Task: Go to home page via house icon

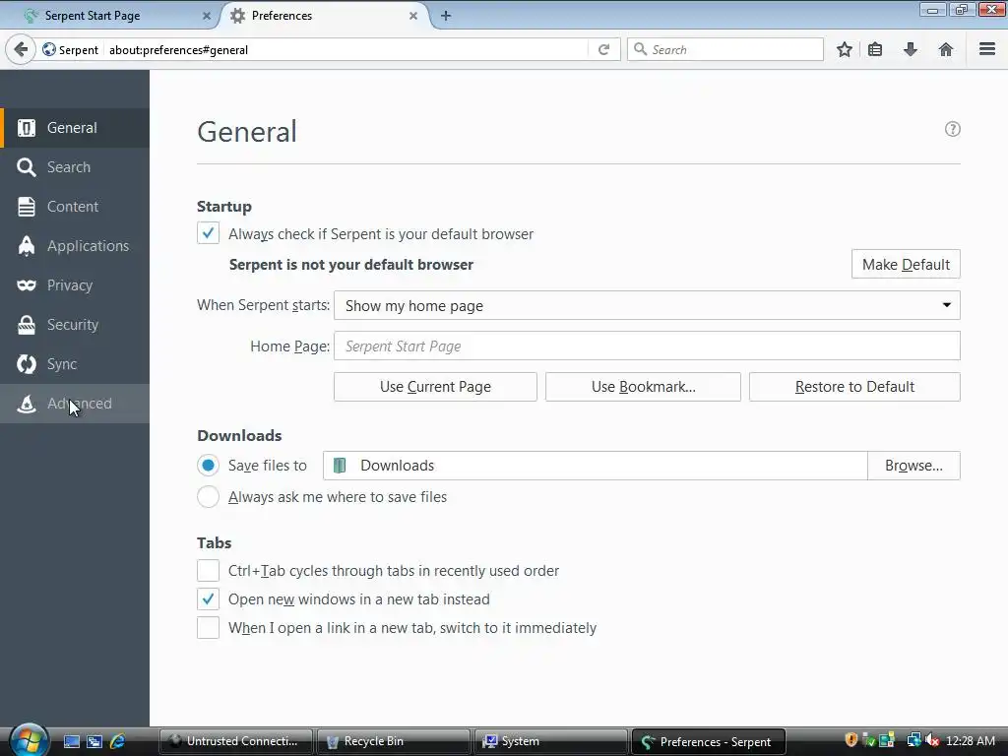Action: click(x=946, y=49)
